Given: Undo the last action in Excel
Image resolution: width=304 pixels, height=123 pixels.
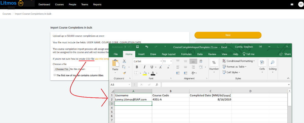Looking at the screenshot, I should point(147,47).
